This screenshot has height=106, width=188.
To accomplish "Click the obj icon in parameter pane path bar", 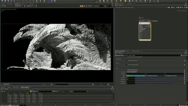I will click(120, 53).
